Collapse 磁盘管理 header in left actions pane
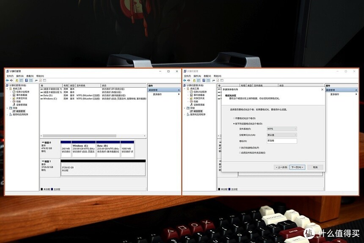The image size is (364, 243). [179, 90]
